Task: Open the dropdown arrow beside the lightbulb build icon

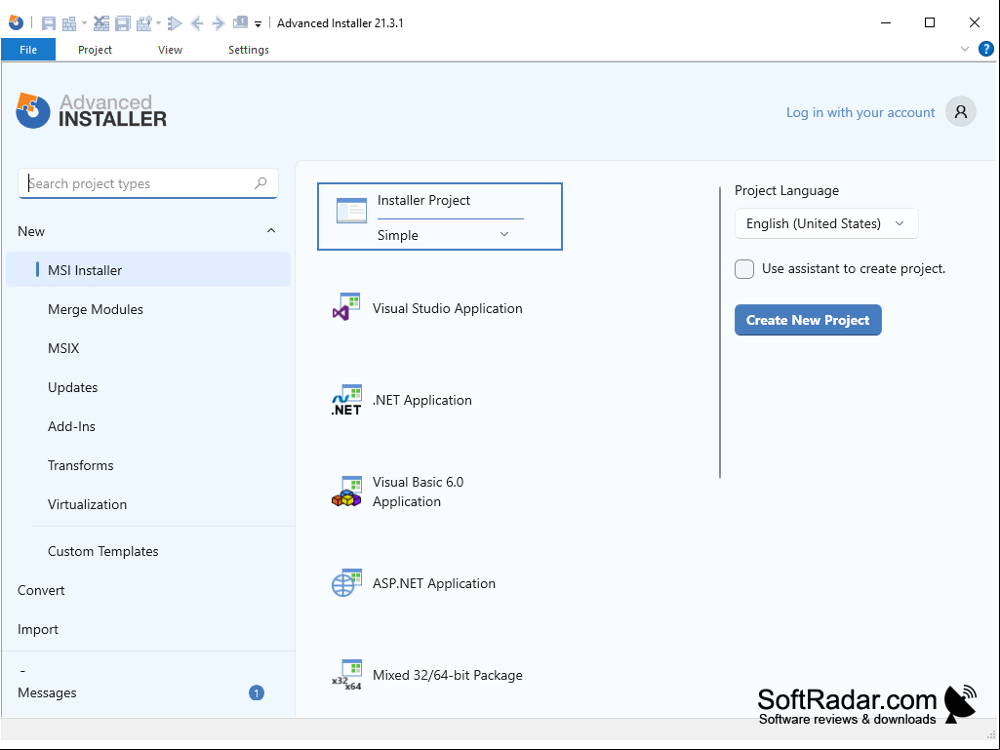Action: point(159,23)
